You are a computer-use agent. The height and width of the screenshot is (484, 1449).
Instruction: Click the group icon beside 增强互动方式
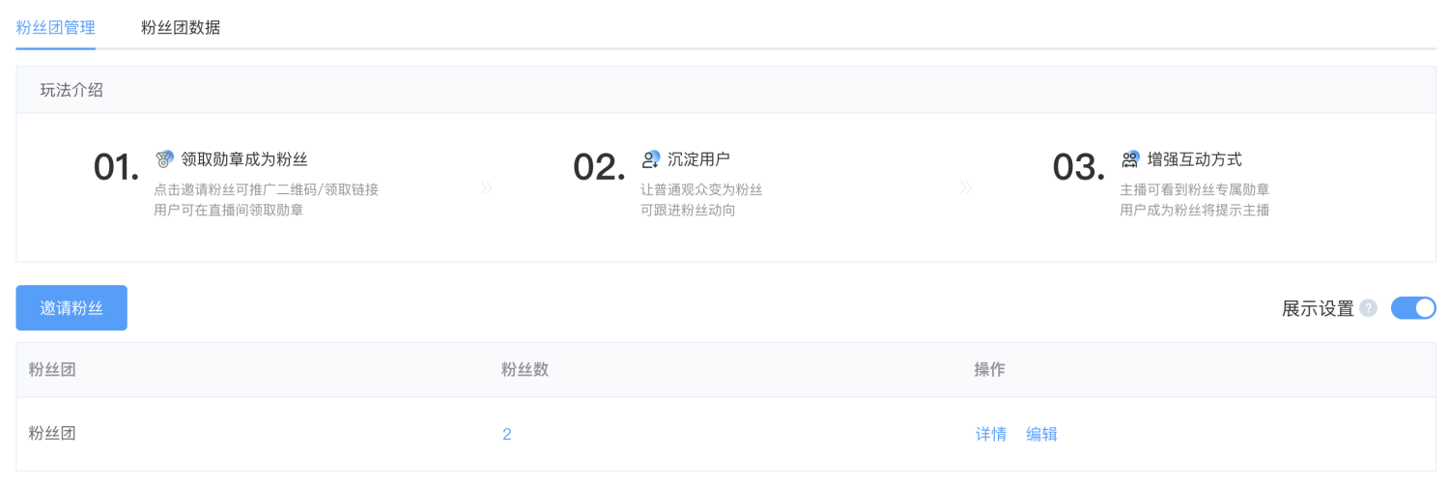[x=1130, y=159]
